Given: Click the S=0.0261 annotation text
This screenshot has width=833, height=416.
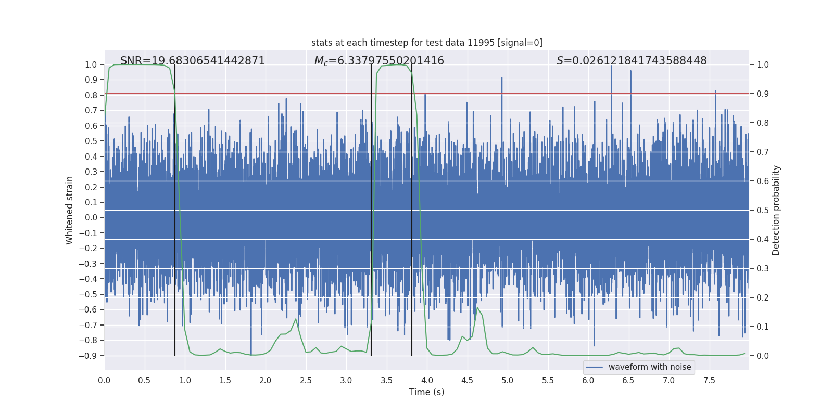Looking at the screenshot, I should [x=632, y=61].
